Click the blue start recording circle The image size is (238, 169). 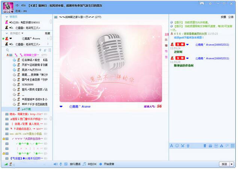pyautogui.click(x=101, y=164)
